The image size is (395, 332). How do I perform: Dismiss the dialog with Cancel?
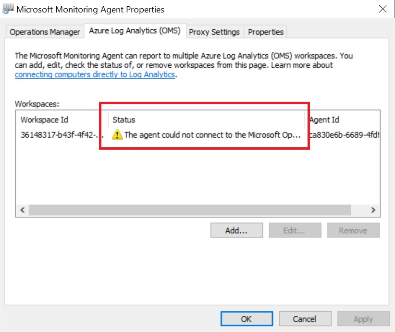[305, 319]
